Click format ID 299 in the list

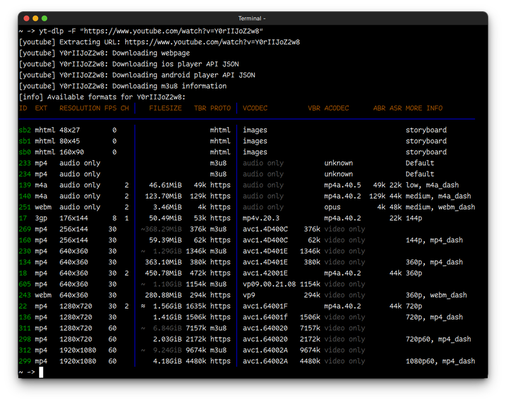25,361
